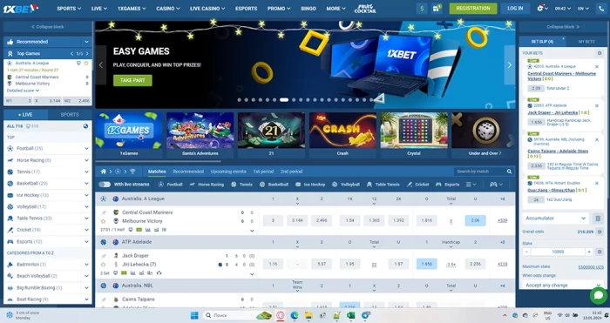The image size is (610, 323).
Task: Open the 1XBET logo home link
Action: (x=20, y=8)
